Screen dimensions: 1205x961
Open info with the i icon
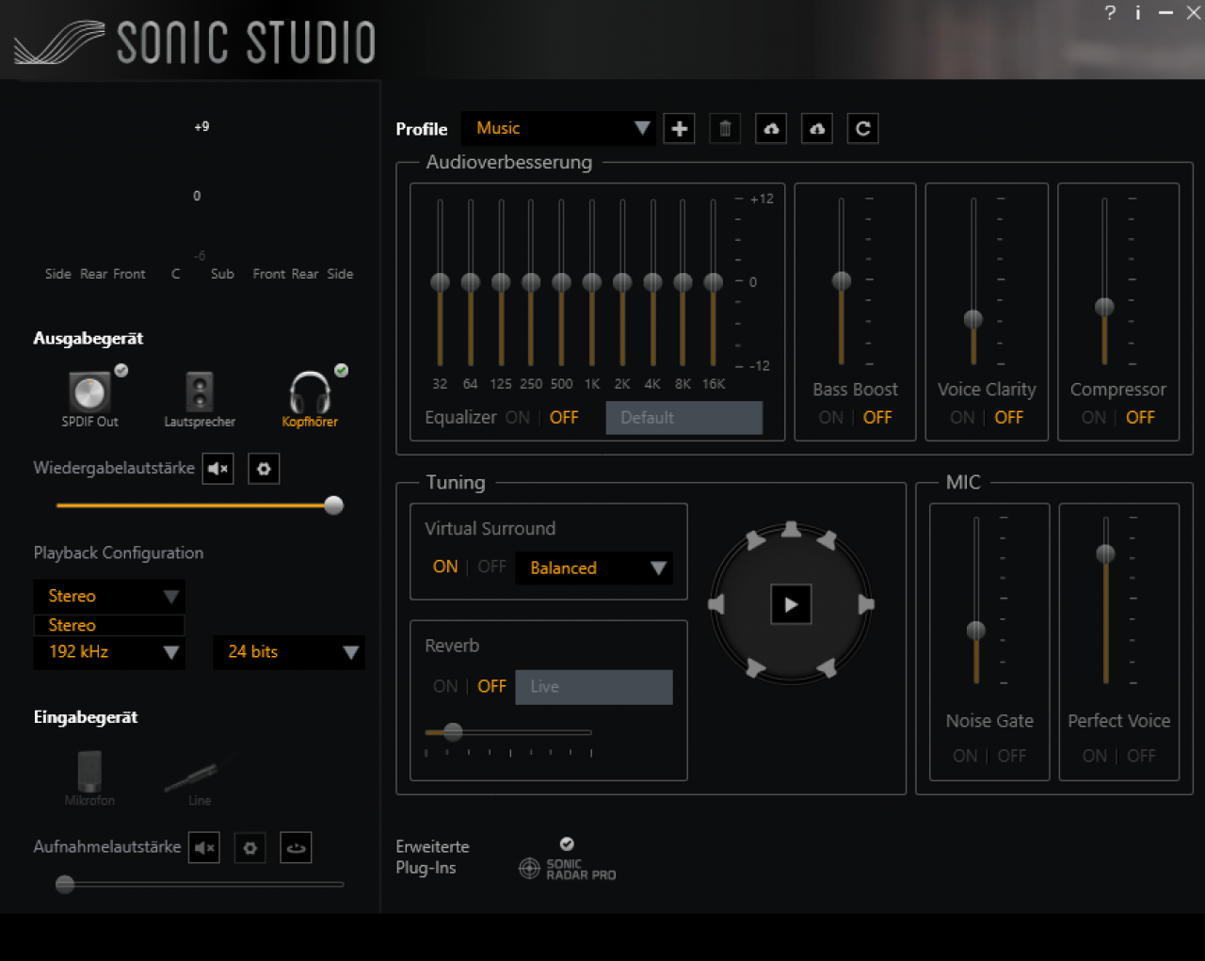1138,13
